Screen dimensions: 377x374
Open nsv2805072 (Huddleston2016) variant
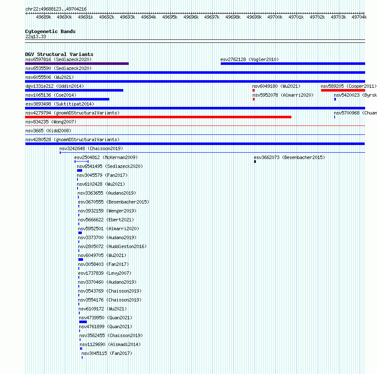pyautogui.click(x=112, y=246)
